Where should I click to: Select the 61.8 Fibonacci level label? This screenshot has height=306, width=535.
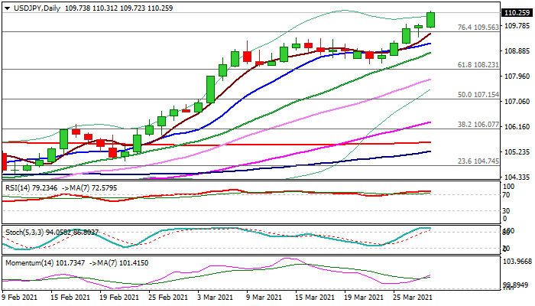(x=478, y=65)
